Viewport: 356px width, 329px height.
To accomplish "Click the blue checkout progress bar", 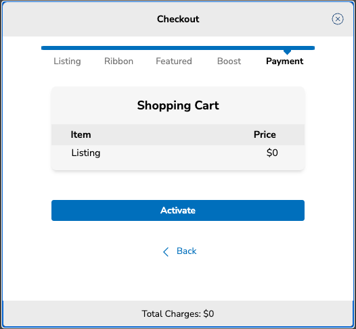I will coord(178,48).
